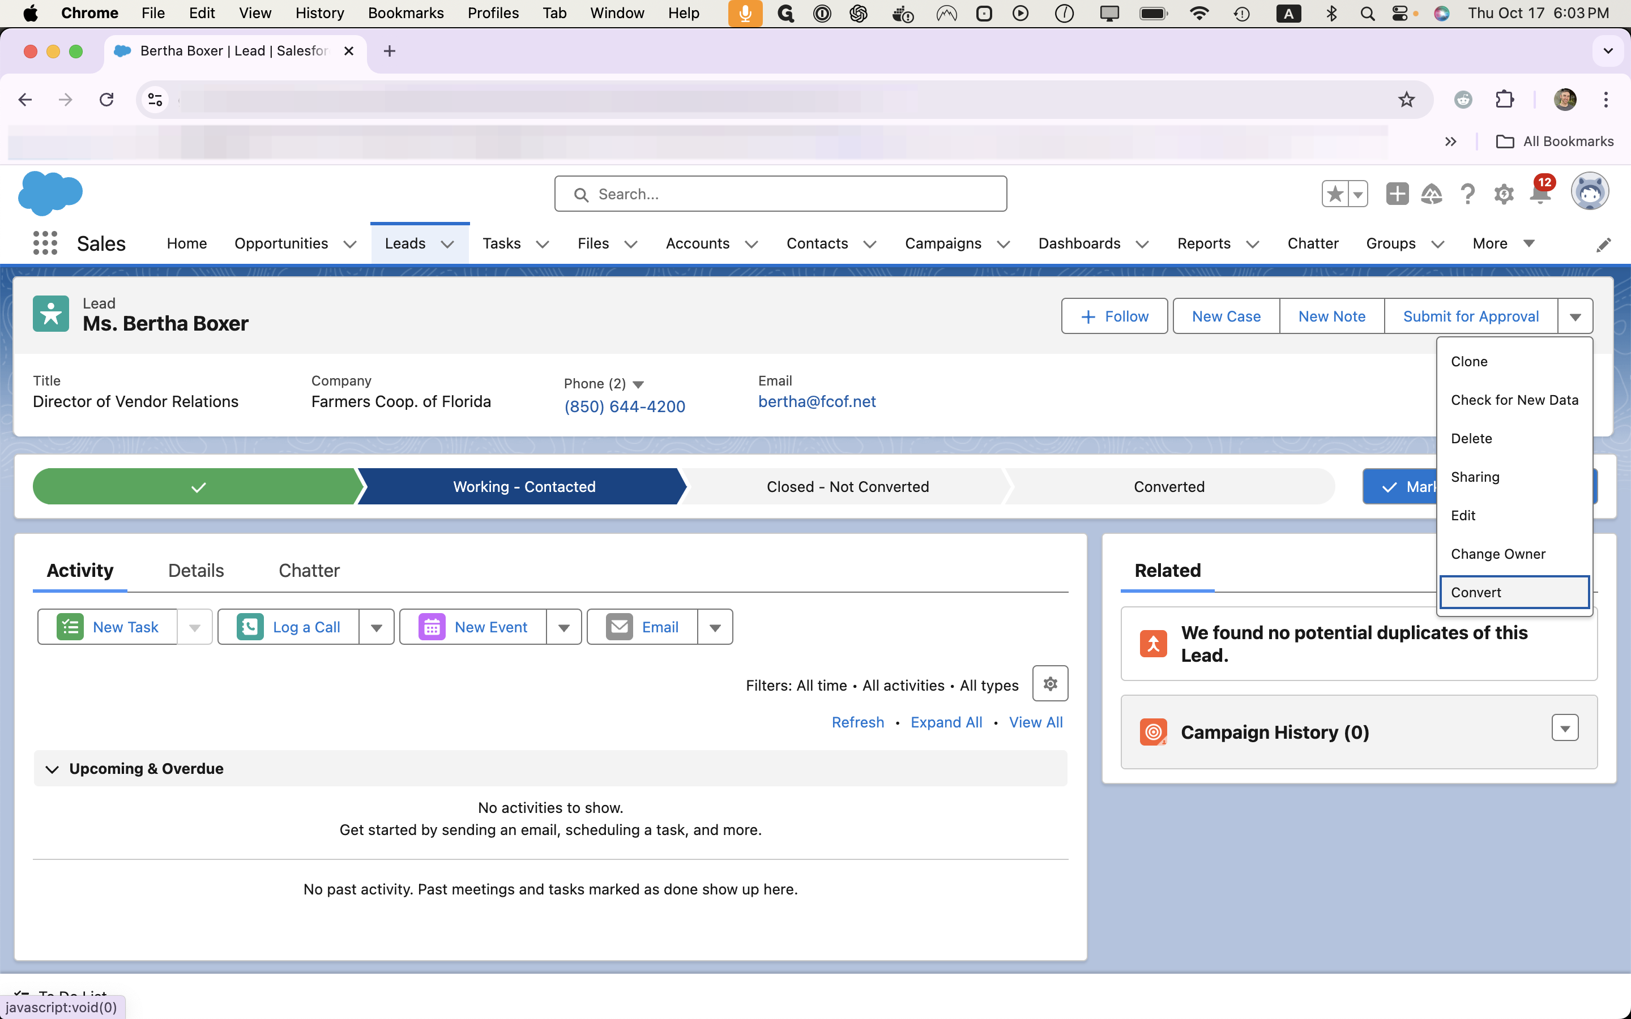Click the Salesforce home cloud icon
Viewport: 1631px width, 1019px height.
[x=49, y=192]
